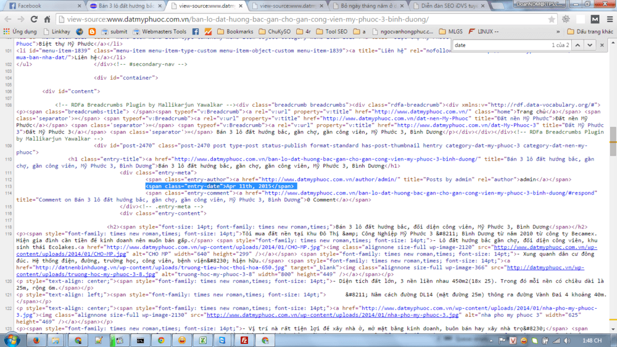Click the div id="content" source line

[x=71, y=91]
